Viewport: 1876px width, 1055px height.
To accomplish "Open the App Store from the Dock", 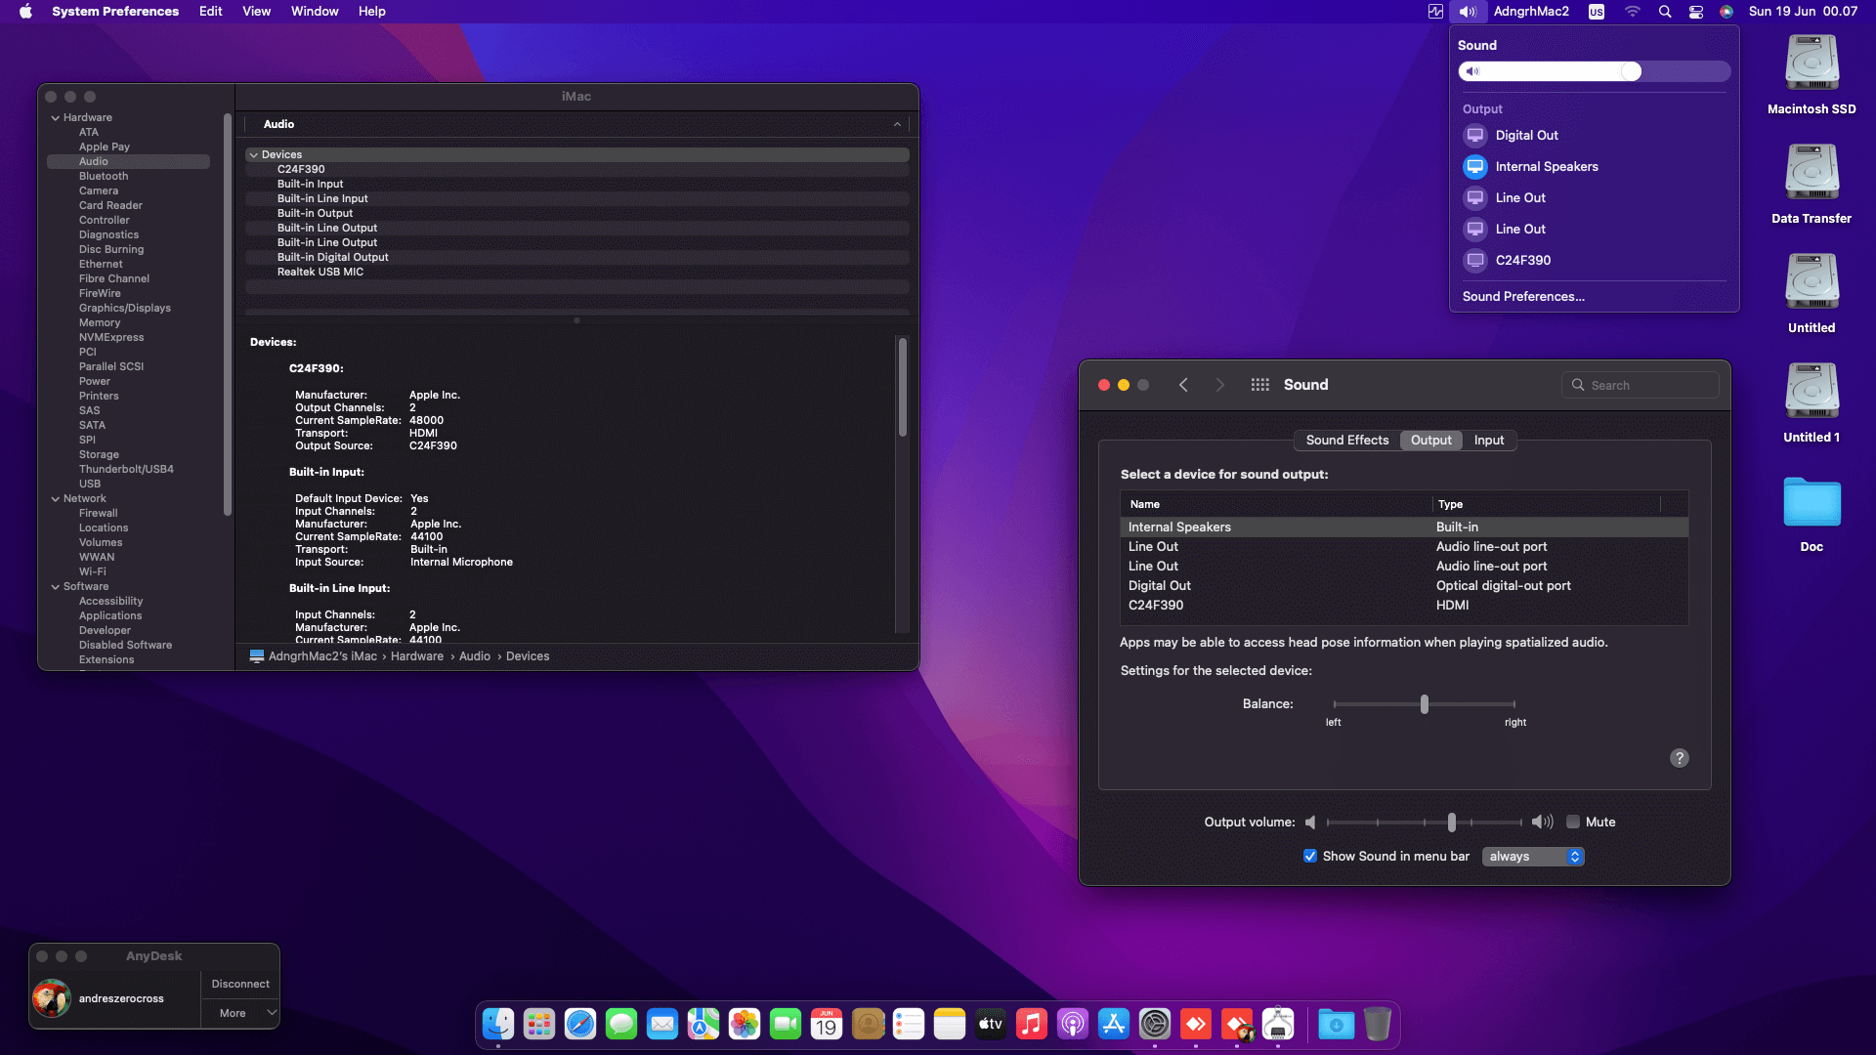I will point(1114,1024).
